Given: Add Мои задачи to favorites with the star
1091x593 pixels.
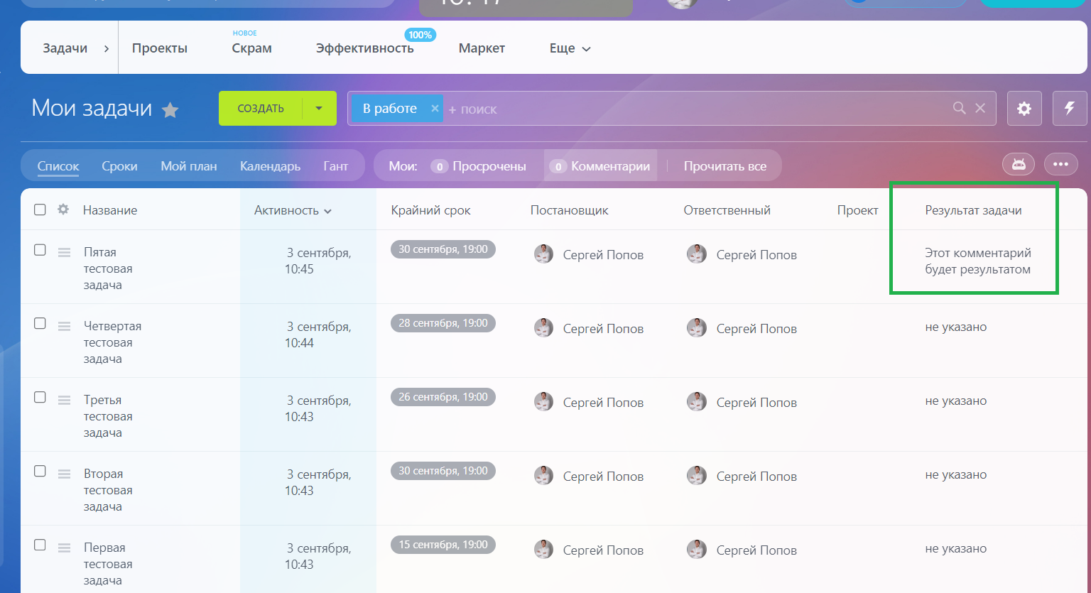Looking at the screenshot, I should click(170, 110).
